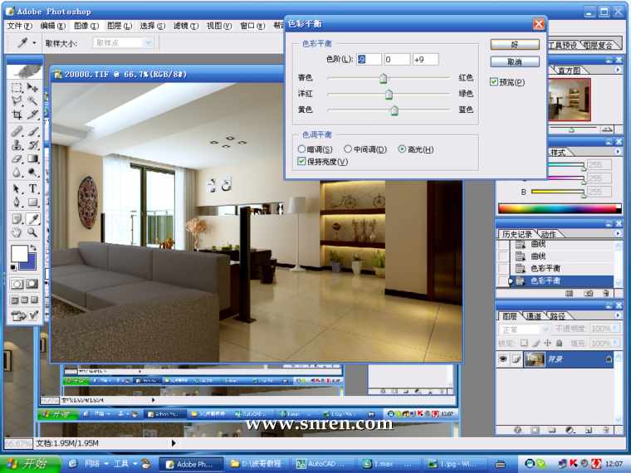
Task: Select the Slice tool
Action: [x=32, y=115]
